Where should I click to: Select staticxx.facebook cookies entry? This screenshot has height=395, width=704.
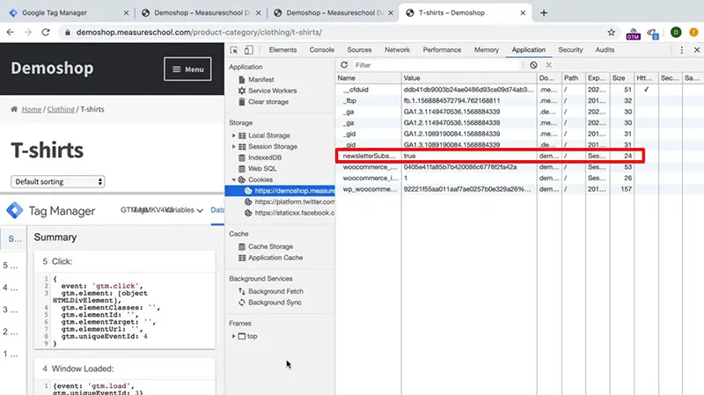click(290, 213)
